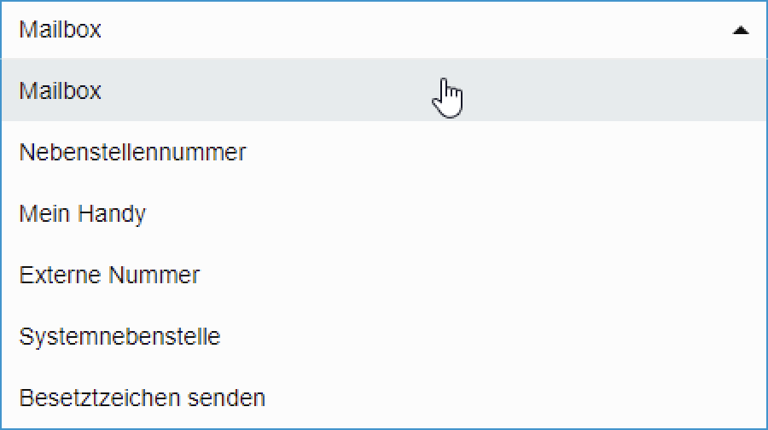Send busy signal via Besetztzeichen senden
Viewport: 768px width, 430px height.
142,398
